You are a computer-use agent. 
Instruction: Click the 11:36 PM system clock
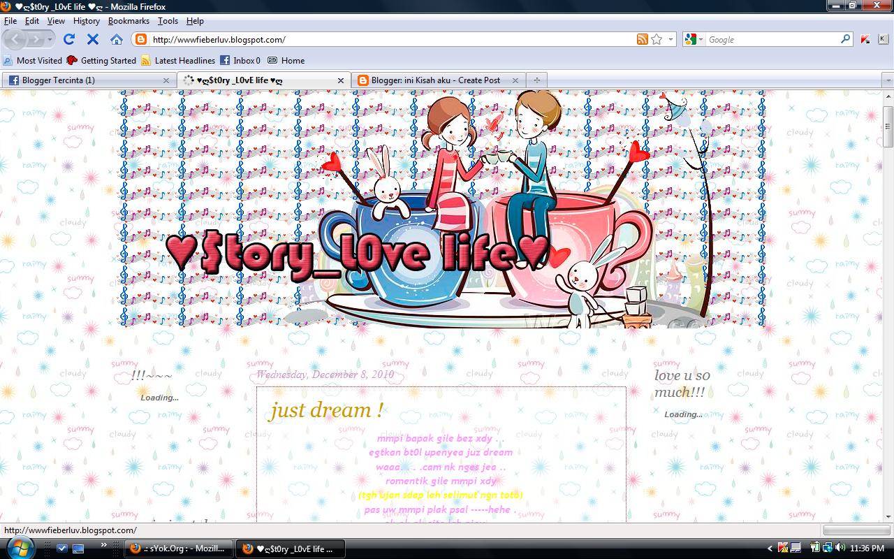tap(867, 549)
